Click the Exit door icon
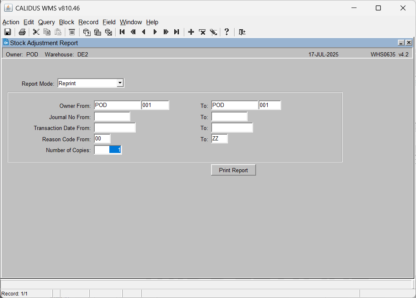The height and width of the screenshot is (298, 416). (242, 32)
